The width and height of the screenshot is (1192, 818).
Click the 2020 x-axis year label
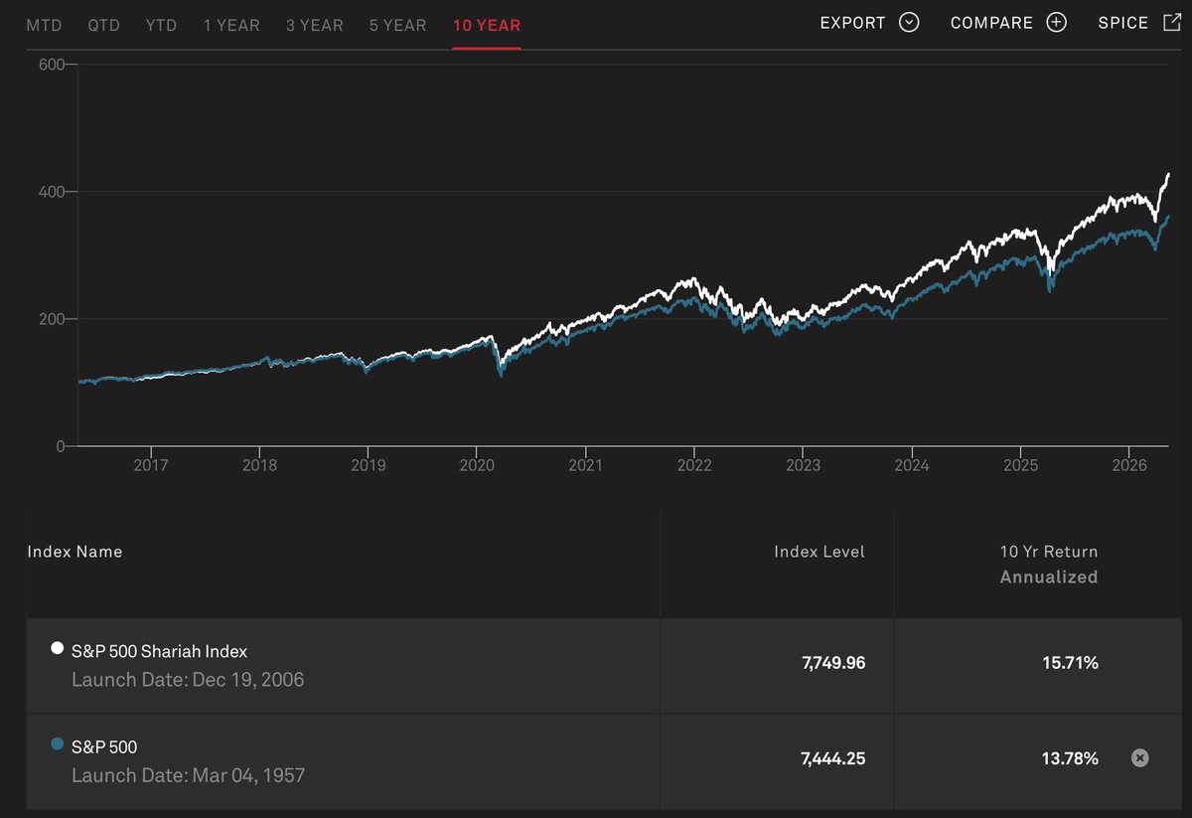(477, 465)
